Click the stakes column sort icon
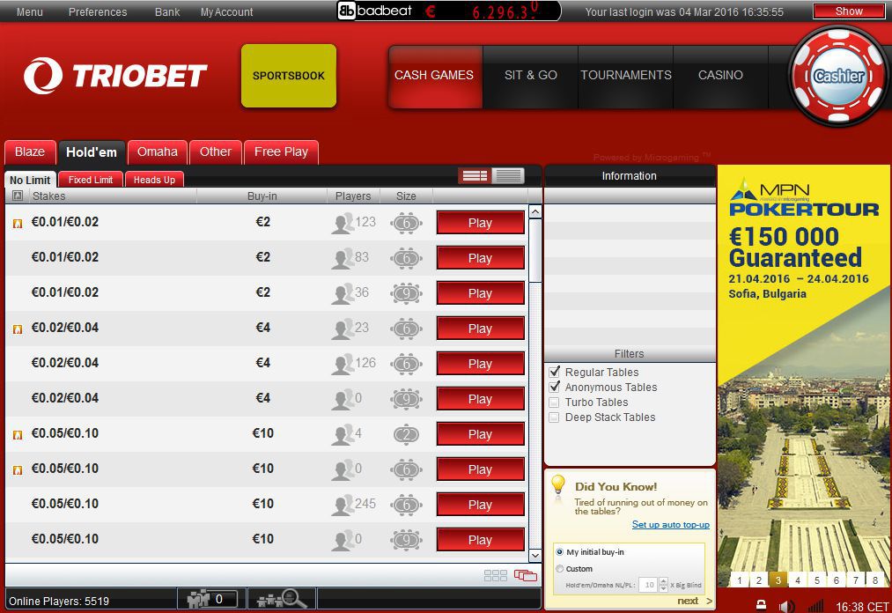892x613 pixels. click(18, 196)
